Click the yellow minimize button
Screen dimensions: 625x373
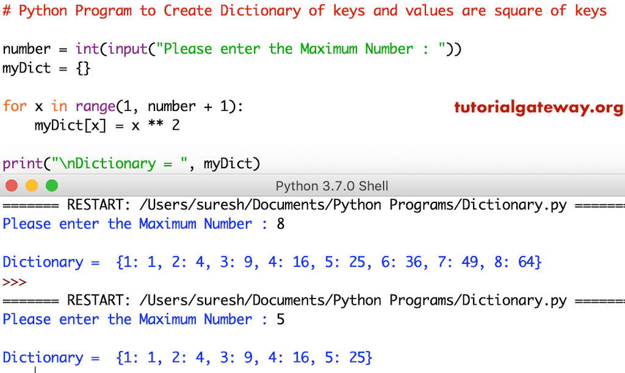tap(32, 186)
